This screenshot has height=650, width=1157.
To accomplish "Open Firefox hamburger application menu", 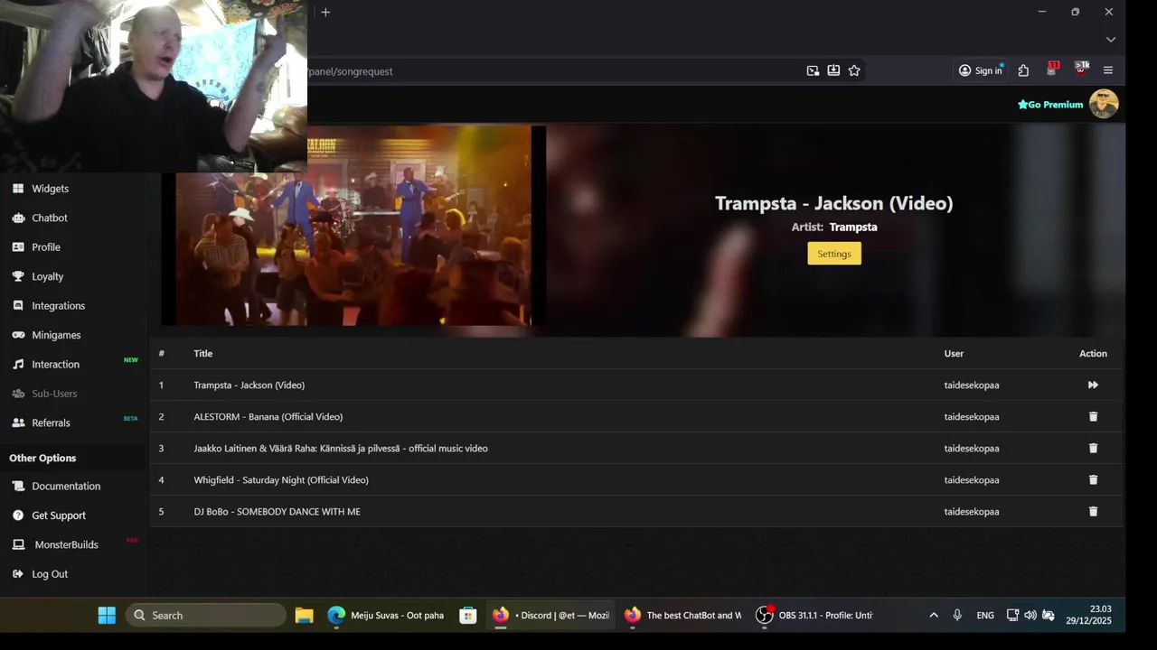I will pos(1108,70).
